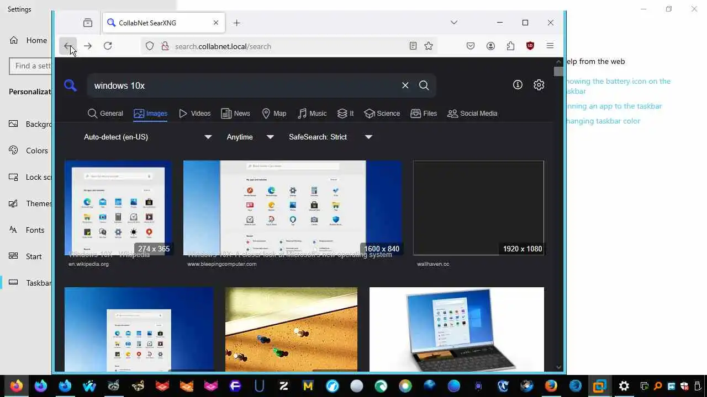The width and height of the screenshot is (707, 397).
Task: Open the Anytime time range dropdown
Action: pyautogui.click(x=250, y=137)
